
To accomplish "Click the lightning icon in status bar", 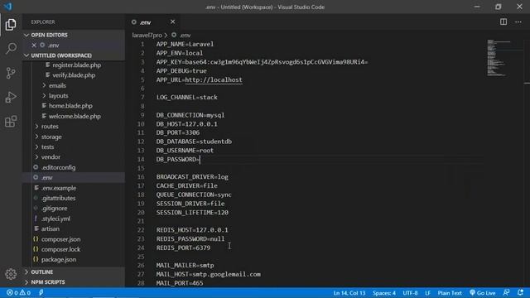I will click(41, 293).
